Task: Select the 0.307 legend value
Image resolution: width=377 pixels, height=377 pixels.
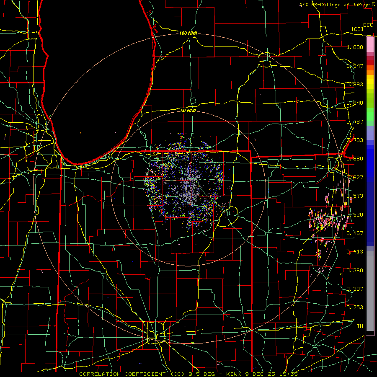Action: click(355, 289)
